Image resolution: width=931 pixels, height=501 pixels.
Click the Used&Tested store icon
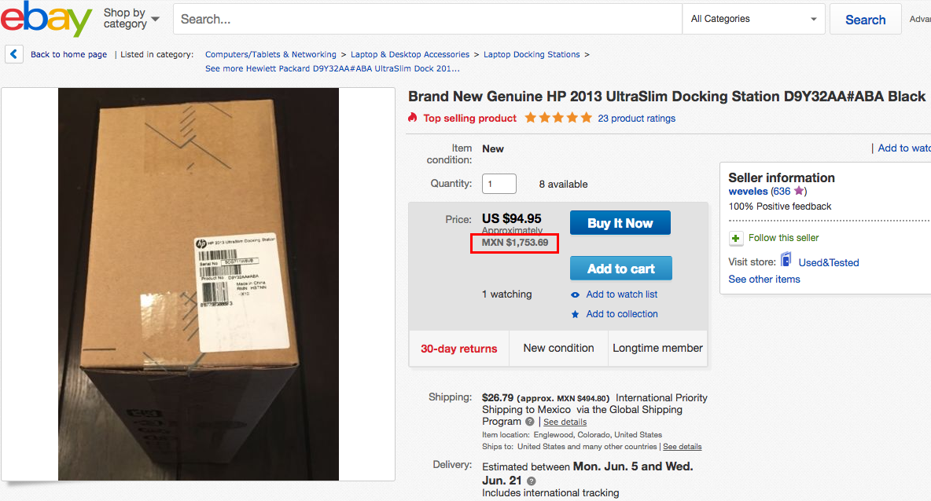pyautogui.click(x=786, y=260)
